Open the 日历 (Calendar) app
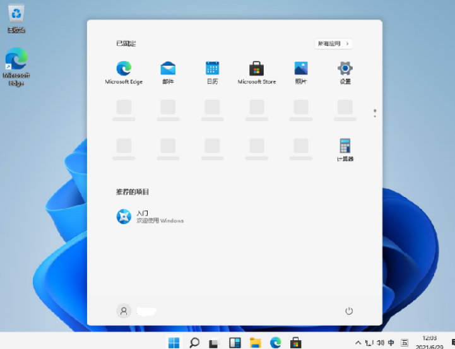455x349 pixels. (x=212, y=69)
